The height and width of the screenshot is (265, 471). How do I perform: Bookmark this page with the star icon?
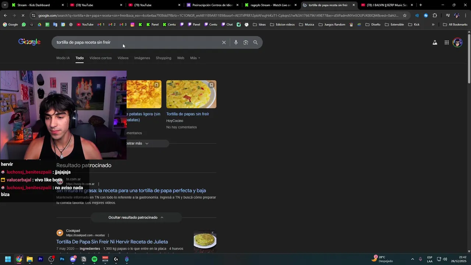(x=405, y=15)
